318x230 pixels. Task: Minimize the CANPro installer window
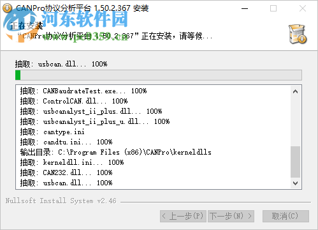click(245, 8)
